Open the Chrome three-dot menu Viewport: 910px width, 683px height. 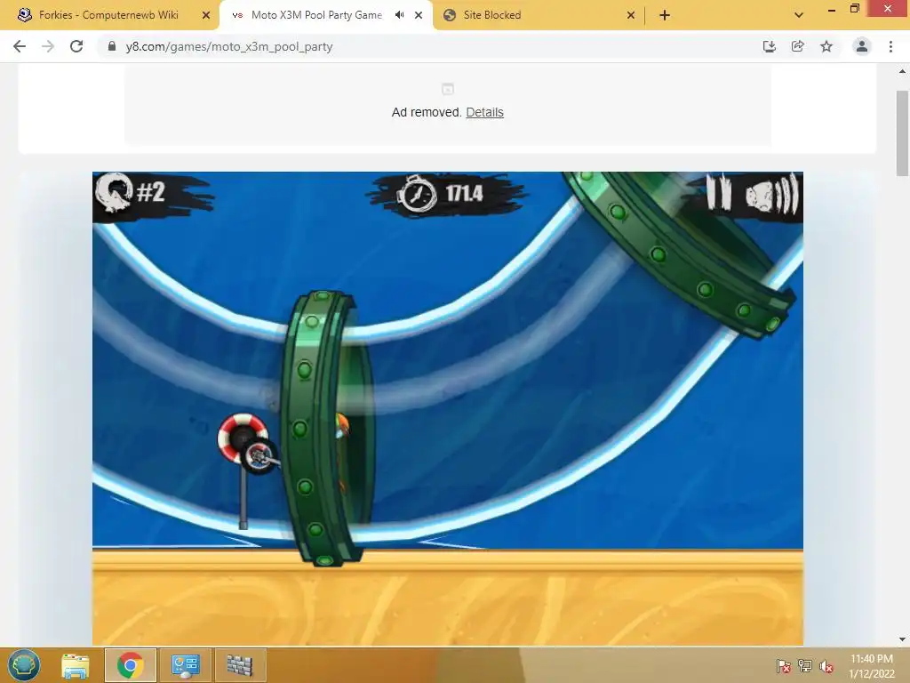pyautogui.click(x=890, y=46)
